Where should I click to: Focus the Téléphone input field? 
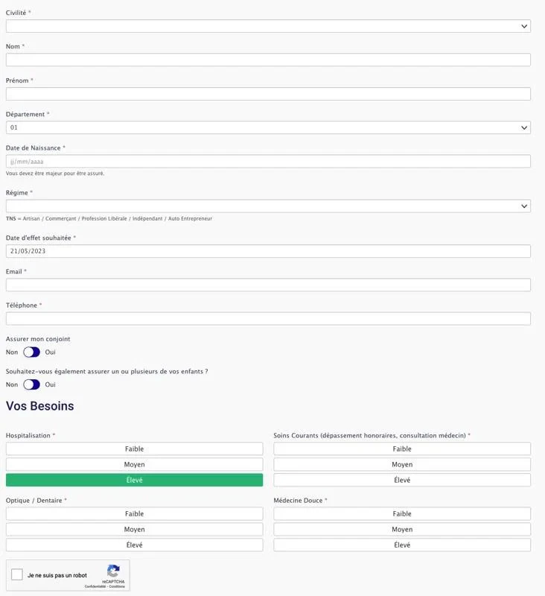(268, 319)
